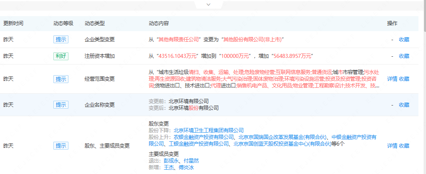Click 收藏 for the 企业类型变更 row

click(404, 40)
